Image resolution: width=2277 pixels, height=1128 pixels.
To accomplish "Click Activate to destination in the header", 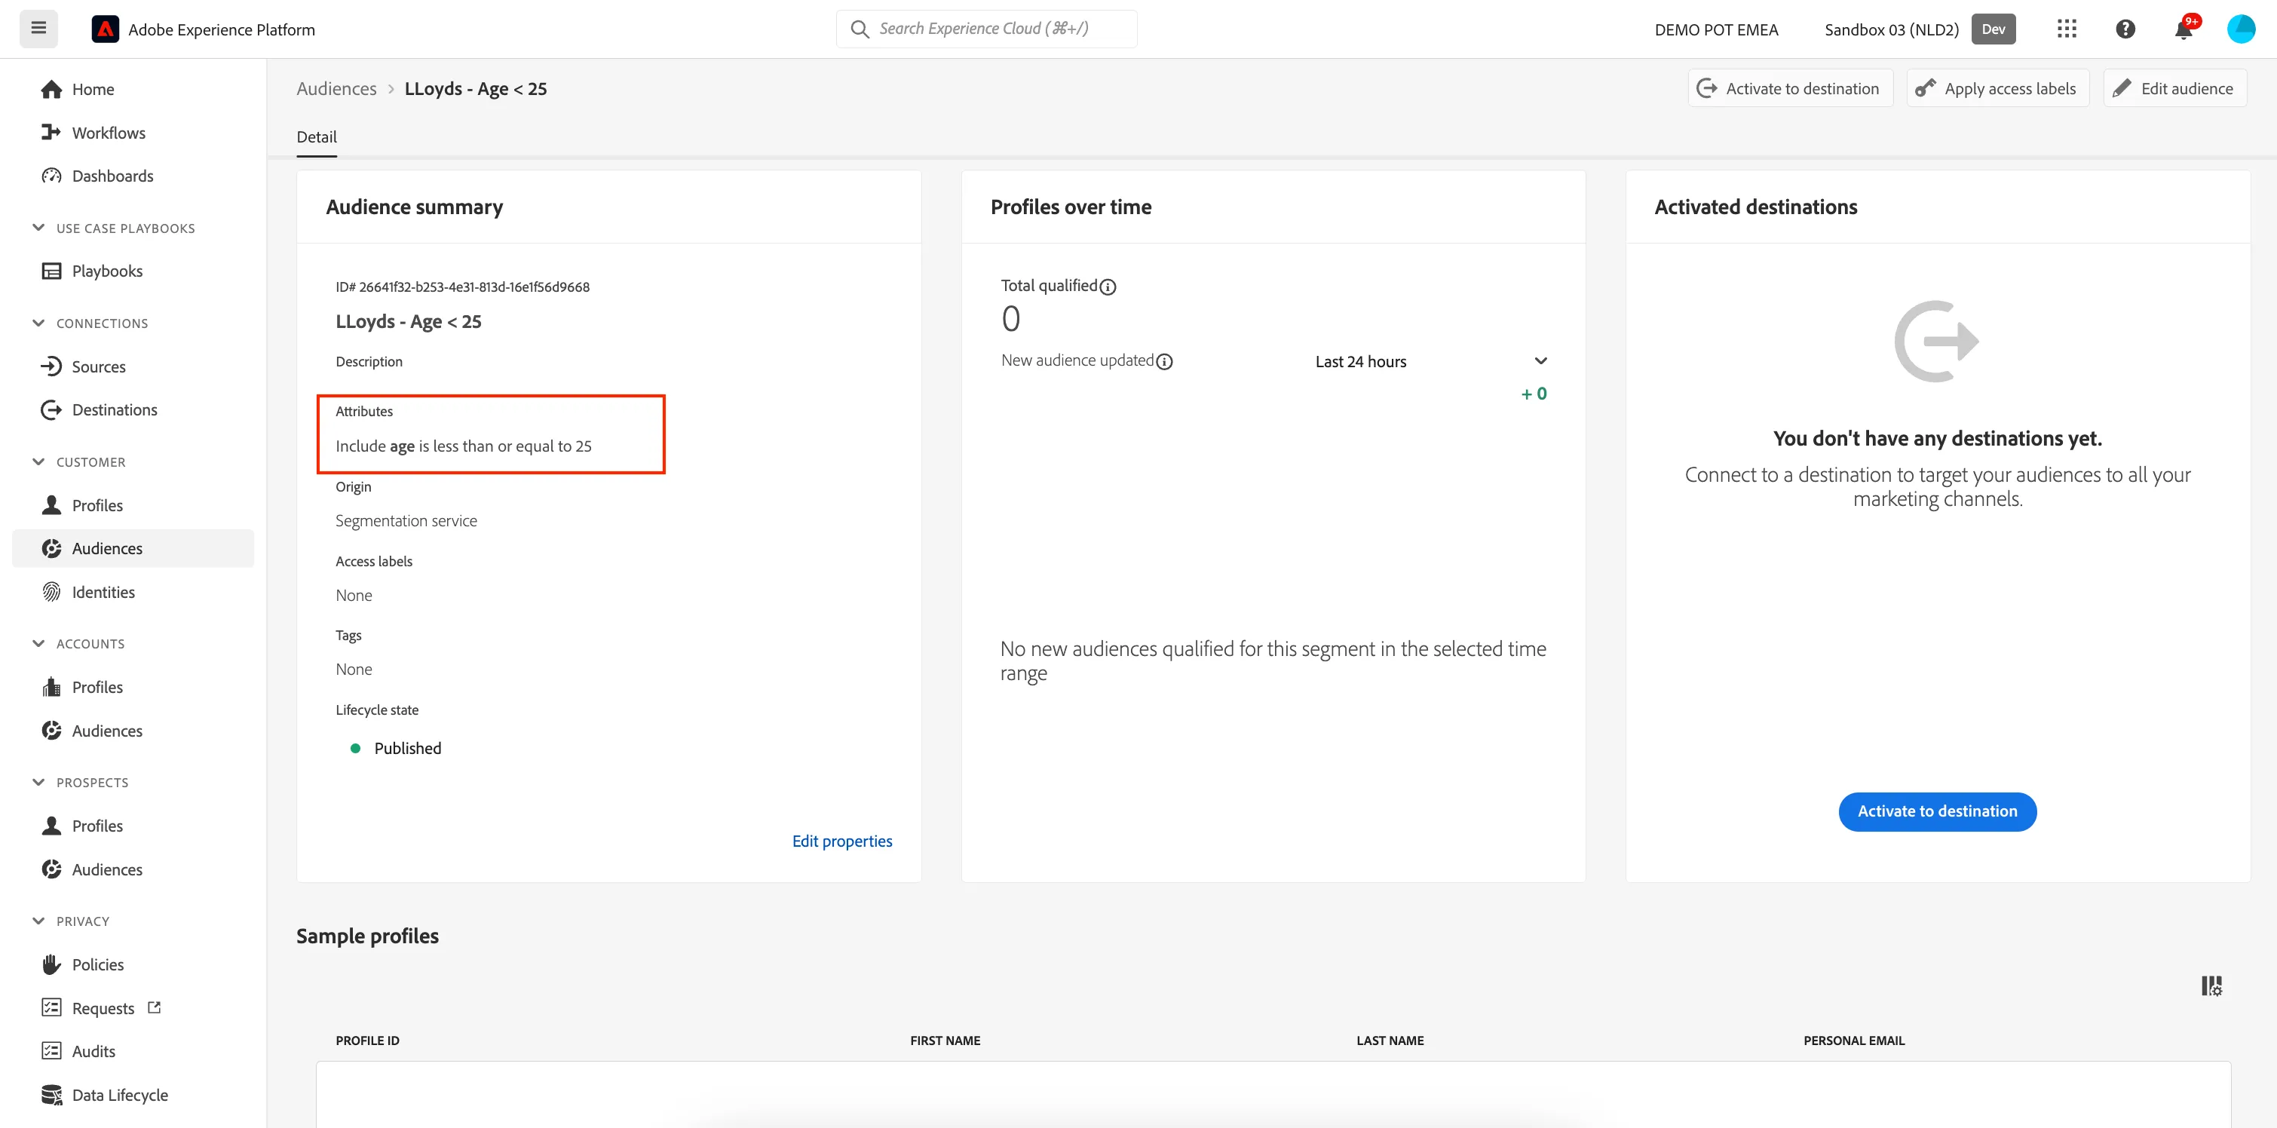I will tap(1790, 88).
